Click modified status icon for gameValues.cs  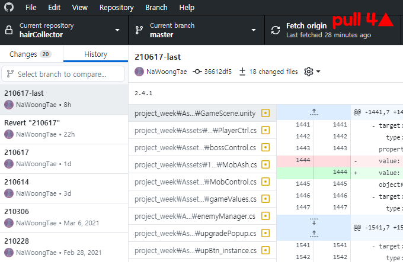266,199
